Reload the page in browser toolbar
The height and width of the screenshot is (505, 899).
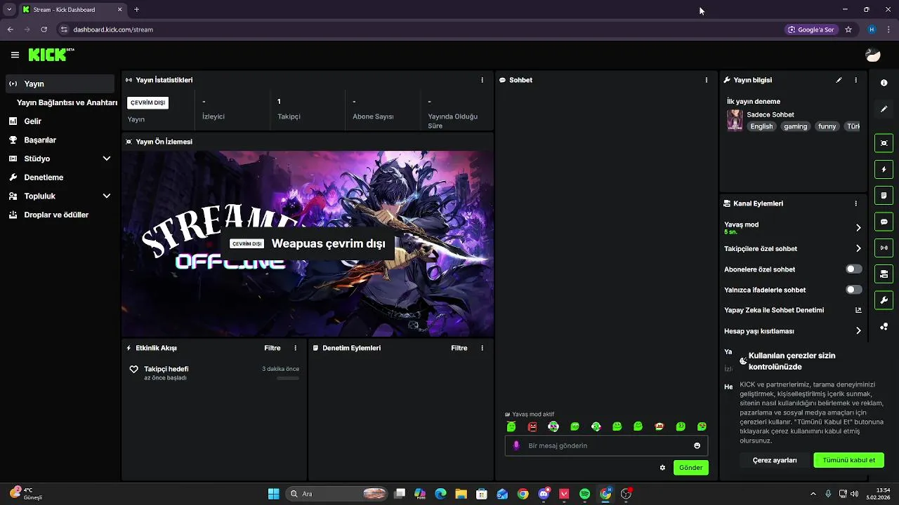point(44,29)
